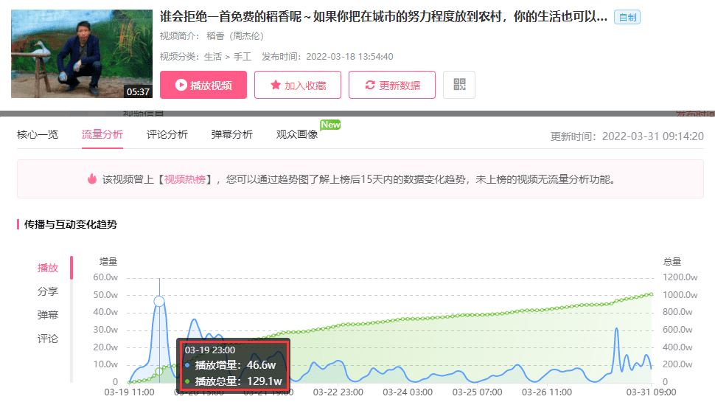Image resolution: width=715 pixels, height=416 pixels.
Task: Click 03-31 09:00 axis label
Action: point(651,392)
